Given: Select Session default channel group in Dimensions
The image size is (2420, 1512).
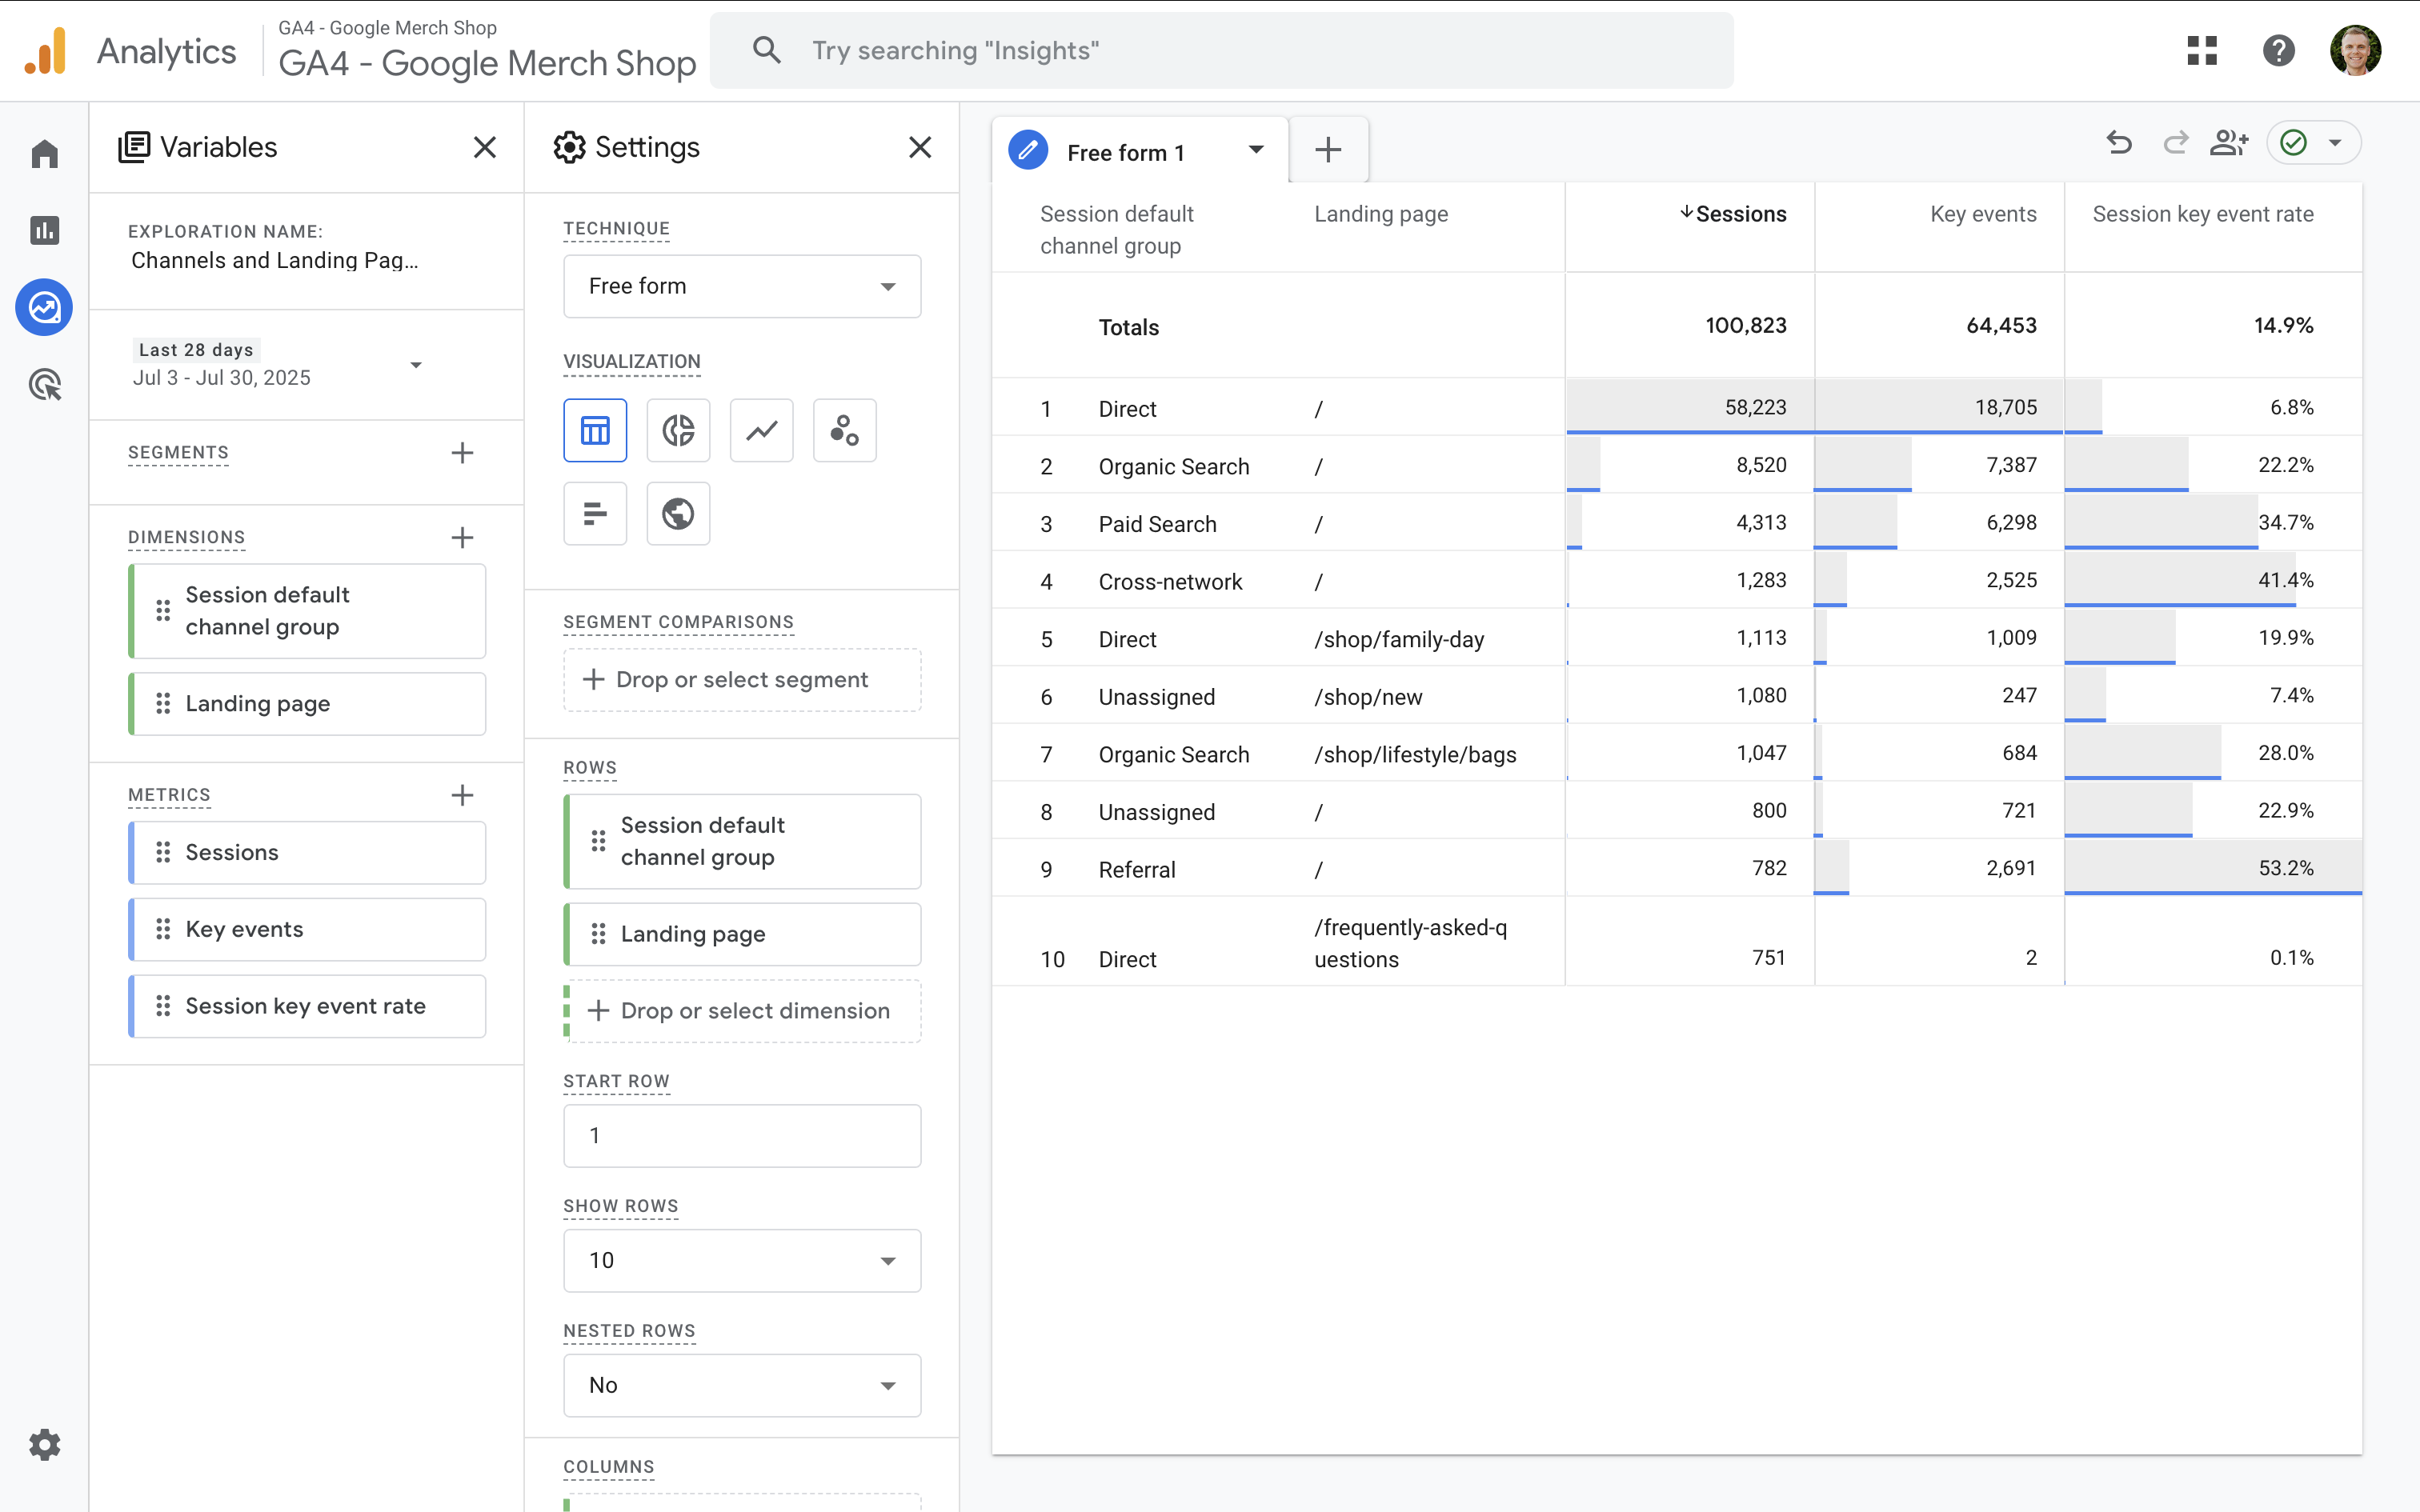Looking at the screenshot, I should tap(307, 611).
